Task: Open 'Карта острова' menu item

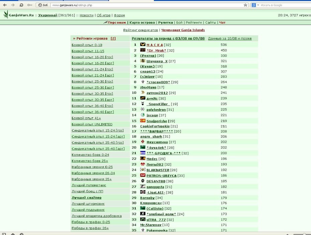Action: (x=142, y=23)
